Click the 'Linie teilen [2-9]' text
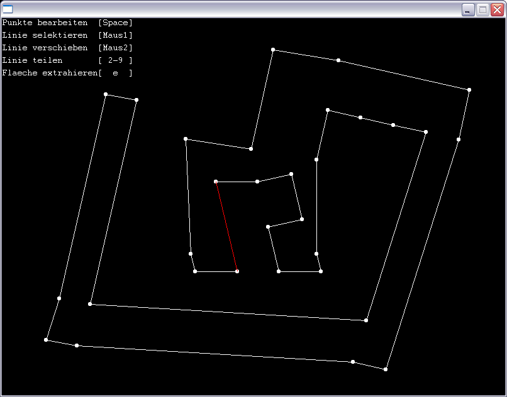Image resolution: width=507 pixels, height=397 pixels. 67,60
